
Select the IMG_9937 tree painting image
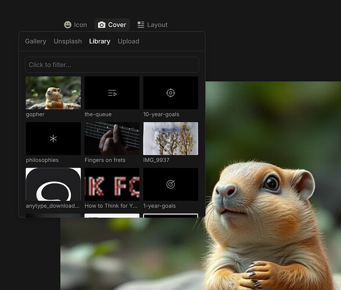click(171, 139)
